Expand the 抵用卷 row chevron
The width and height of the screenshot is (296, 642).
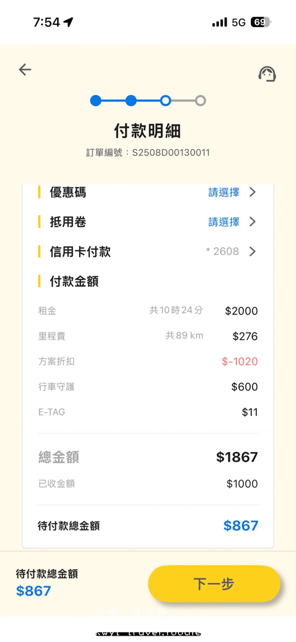click(x=252, y=222)
